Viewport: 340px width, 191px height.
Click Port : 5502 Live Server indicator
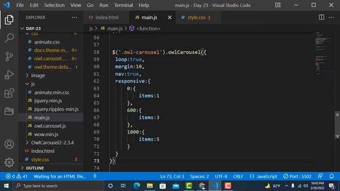(x=297, y=176)
